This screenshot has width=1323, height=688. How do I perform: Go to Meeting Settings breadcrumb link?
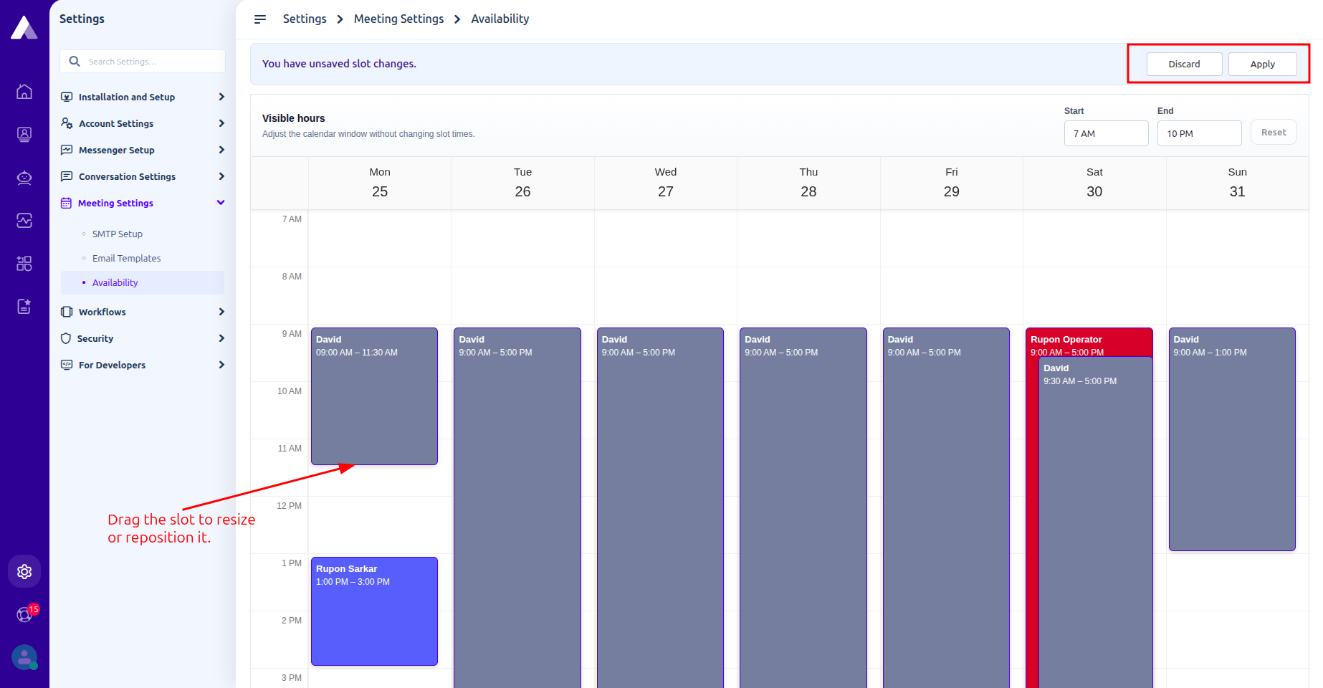pos(398,19)
